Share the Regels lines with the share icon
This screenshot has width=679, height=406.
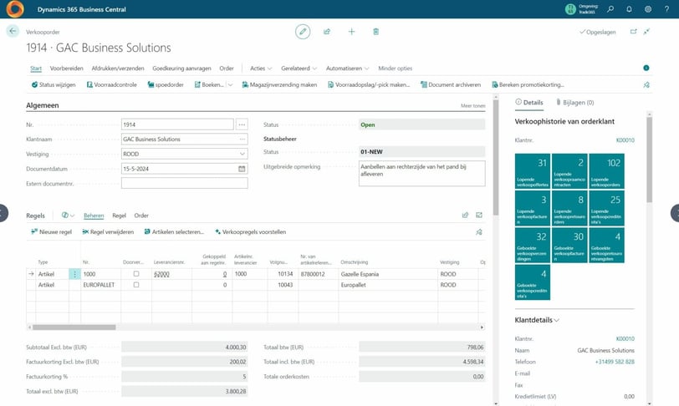point(465,216)
